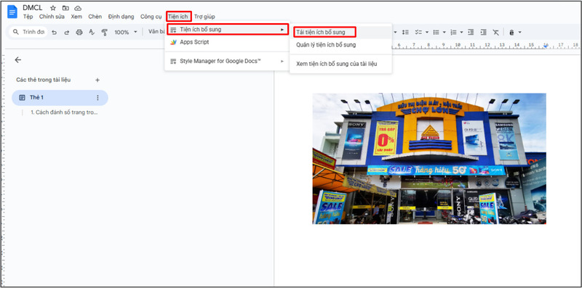
Task: Expand the checklist options arrow
Action: pos(427,32)
